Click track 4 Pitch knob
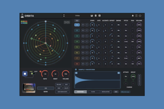Image resolution: width=164 pixels, height=109 pixels. click(x=126, y=41)
